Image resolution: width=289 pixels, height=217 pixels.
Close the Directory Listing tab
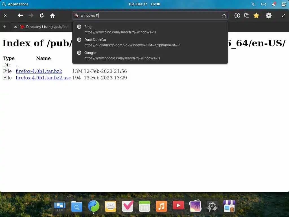click(x=16, y=27)
